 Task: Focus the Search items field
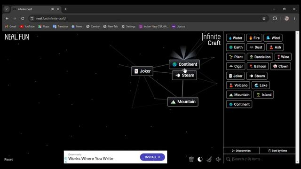tap(259, 159)
